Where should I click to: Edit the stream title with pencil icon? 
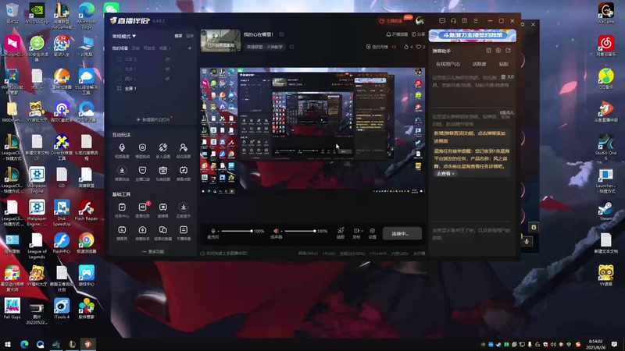tap(282, 34)
